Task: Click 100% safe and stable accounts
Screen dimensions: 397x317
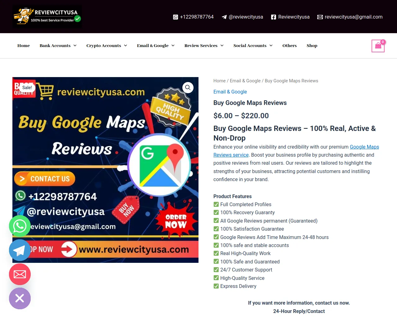Action: pos(255,245)
